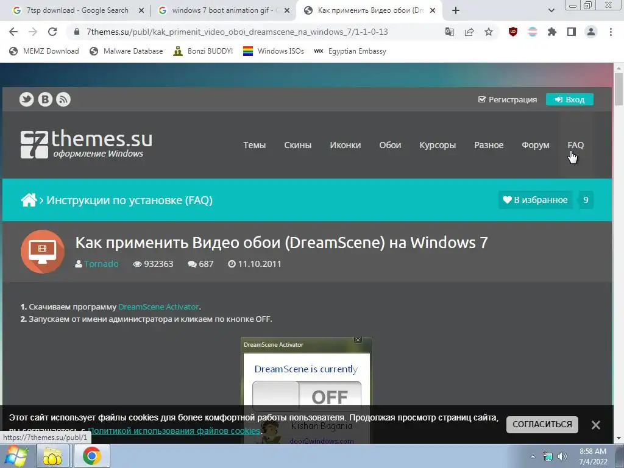Click Инструкции по установке (FAQ) breadcrumb
The width and height of the screenshot is (624, 468).
(x=129, y=200)
